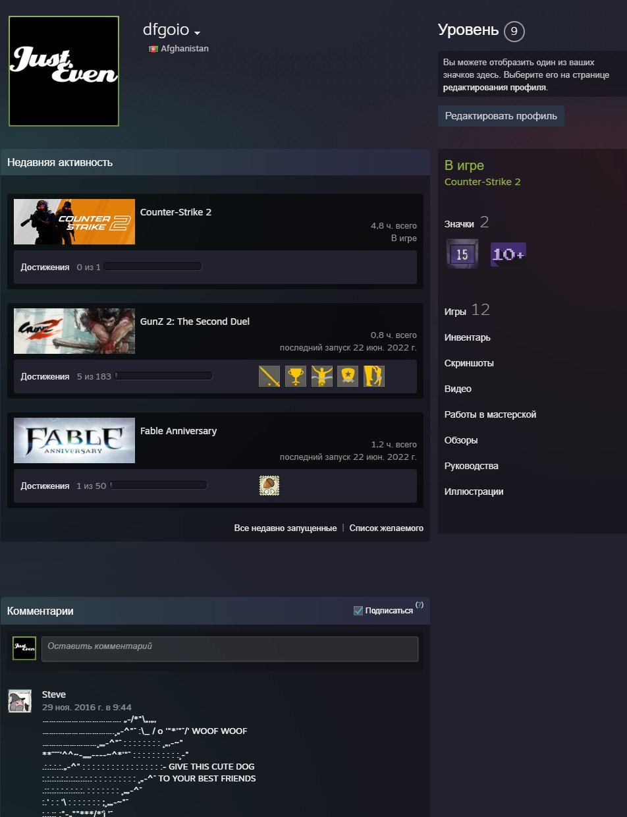627x817 pixels.
Task: Click the Fable Anniversary achievements progress bar
Action: click(159, 486)
